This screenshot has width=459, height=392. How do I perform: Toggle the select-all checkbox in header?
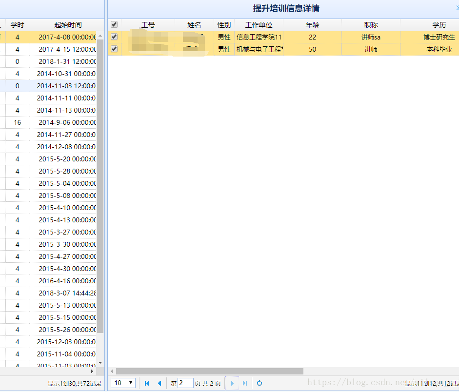point(114,24)
